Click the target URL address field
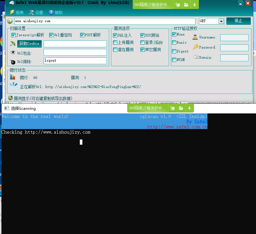 click(104, 21)
